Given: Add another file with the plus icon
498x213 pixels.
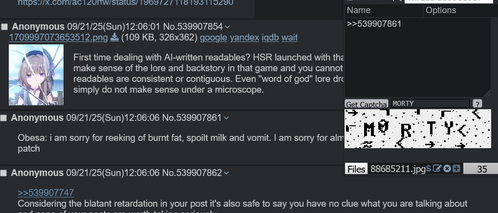Looking at the screenshot, I should click(456, 169).
